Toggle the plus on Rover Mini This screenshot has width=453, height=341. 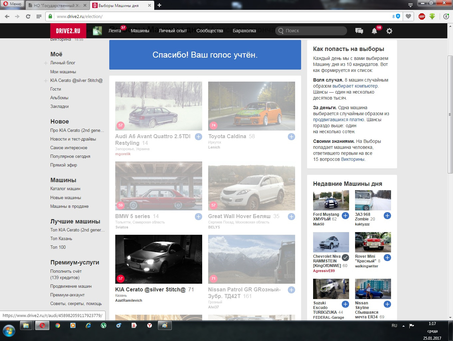click(387, 257)
